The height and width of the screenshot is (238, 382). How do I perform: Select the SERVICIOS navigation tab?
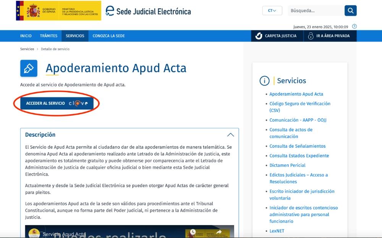(x=74, y=36)
